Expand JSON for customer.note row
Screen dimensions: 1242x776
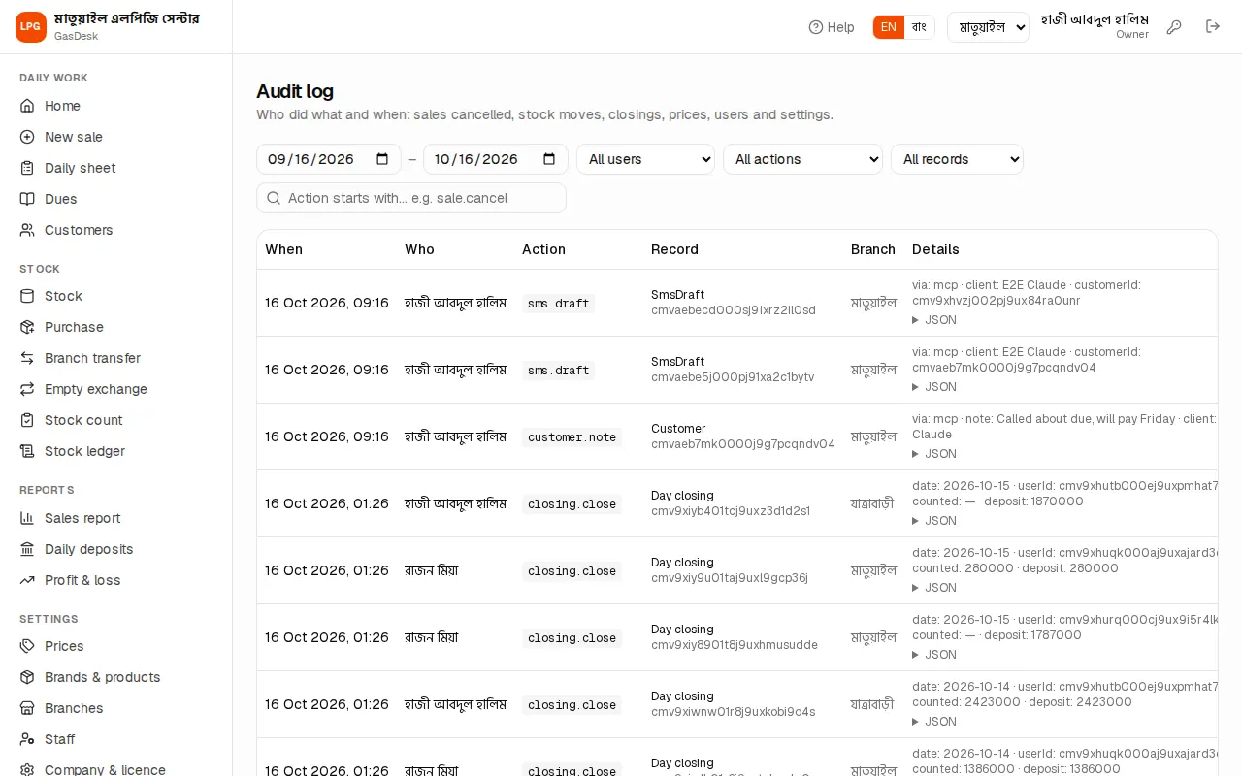click(x=934, y=454)
